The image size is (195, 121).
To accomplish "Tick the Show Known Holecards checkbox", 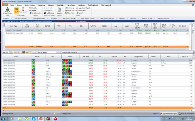I will (61, 52).
